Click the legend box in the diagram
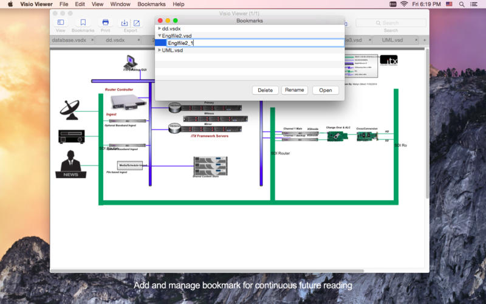This screenshot has width=486, height=304. (361, 66)
